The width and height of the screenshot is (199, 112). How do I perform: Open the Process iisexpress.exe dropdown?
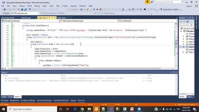39,13
